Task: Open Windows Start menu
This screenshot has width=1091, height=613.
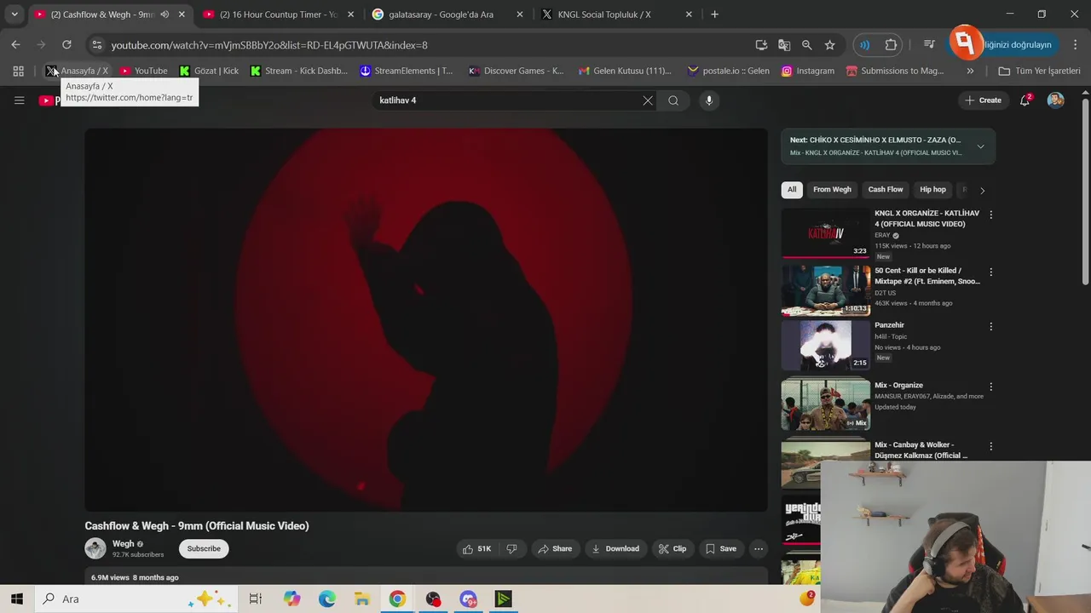Action: click(17, 599)
